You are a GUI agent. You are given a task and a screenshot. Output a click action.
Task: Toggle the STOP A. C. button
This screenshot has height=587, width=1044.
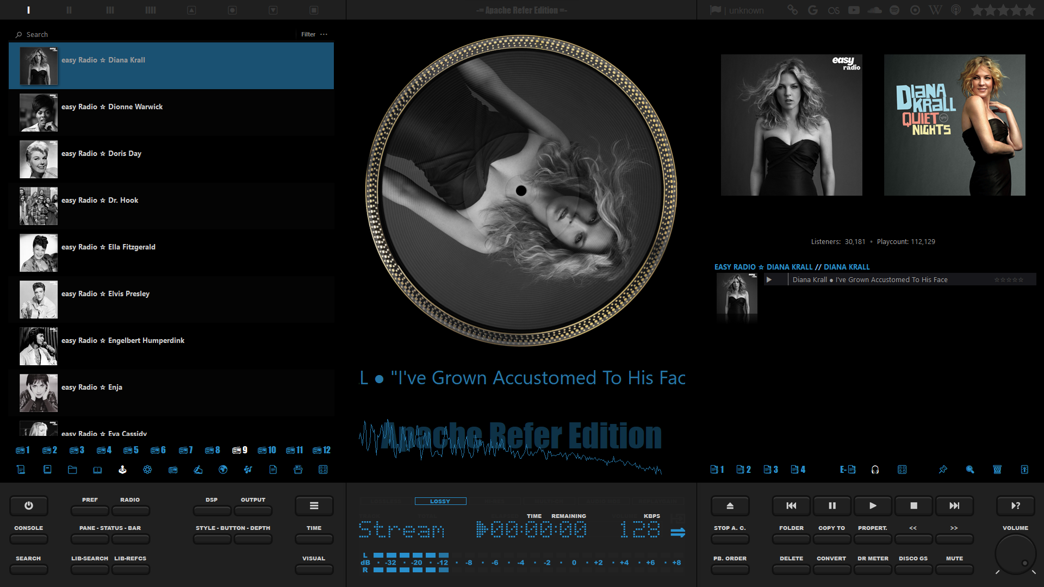point(730,539)
